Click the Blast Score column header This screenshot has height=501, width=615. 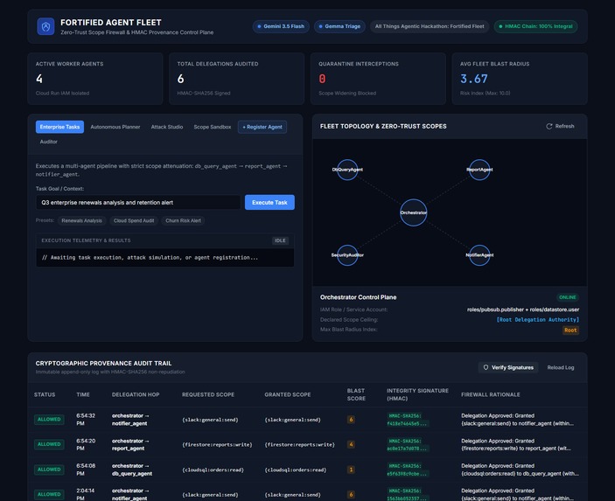click(356, 394)
